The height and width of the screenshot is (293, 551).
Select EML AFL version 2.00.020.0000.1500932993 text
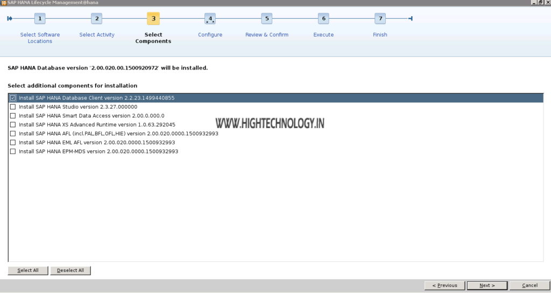[x=97, y=142]
